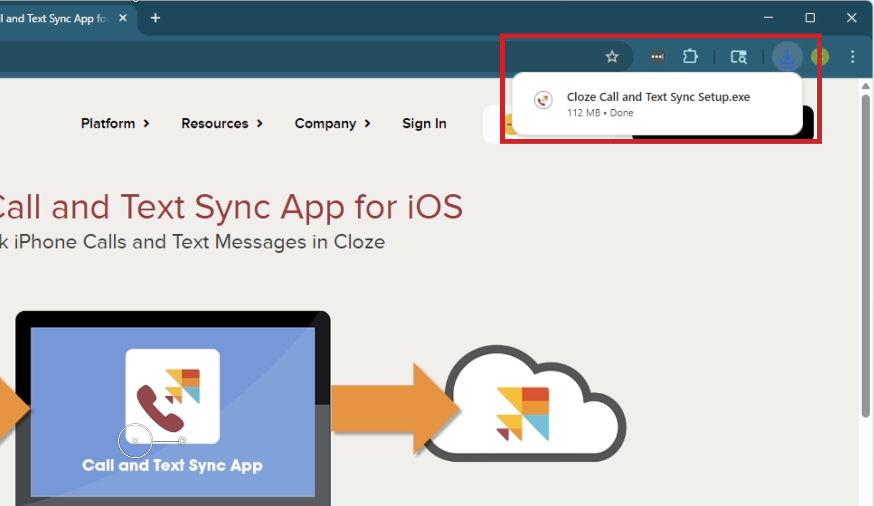Viewport: 874px width, 506px height.
Task: Maximize the Chrome window
Action: (x=810, y=18)
